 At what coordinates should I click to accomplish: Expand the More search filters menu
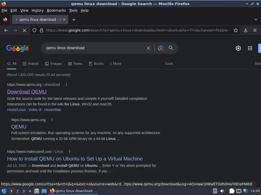[115, 64]
